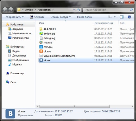Expand the arrow after Application in address bar
The height and width of the screenshot is (121, 136).
[53, 10]
